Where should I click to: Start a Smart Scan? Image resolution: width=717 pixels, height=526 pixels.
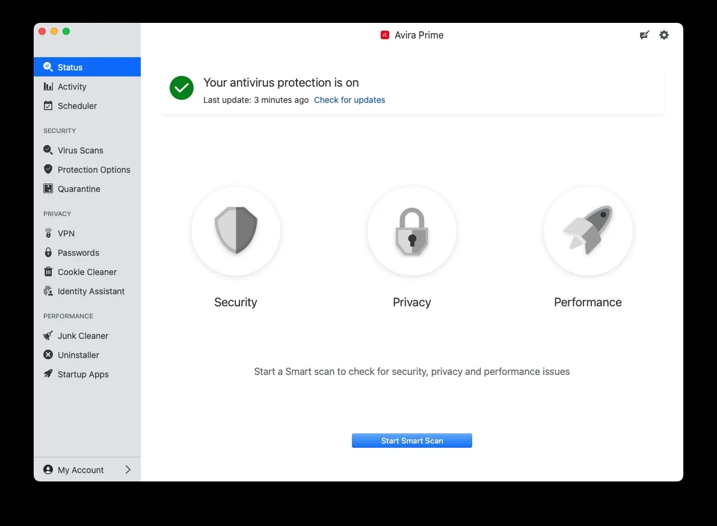pos(411,440)
